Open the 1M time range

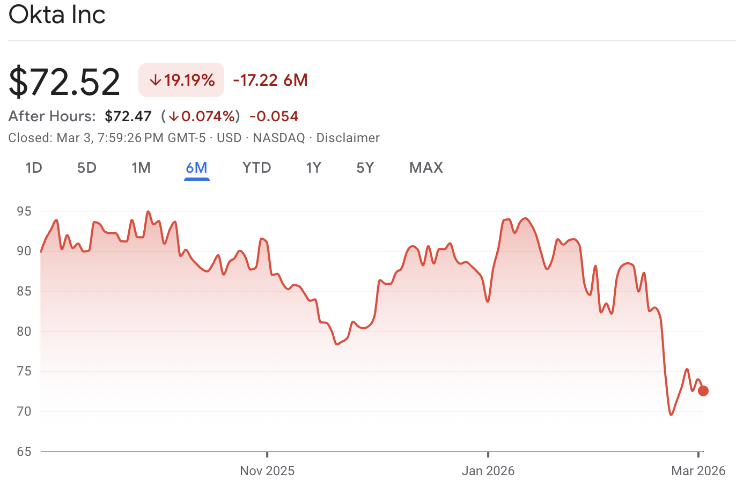(141, 168)
